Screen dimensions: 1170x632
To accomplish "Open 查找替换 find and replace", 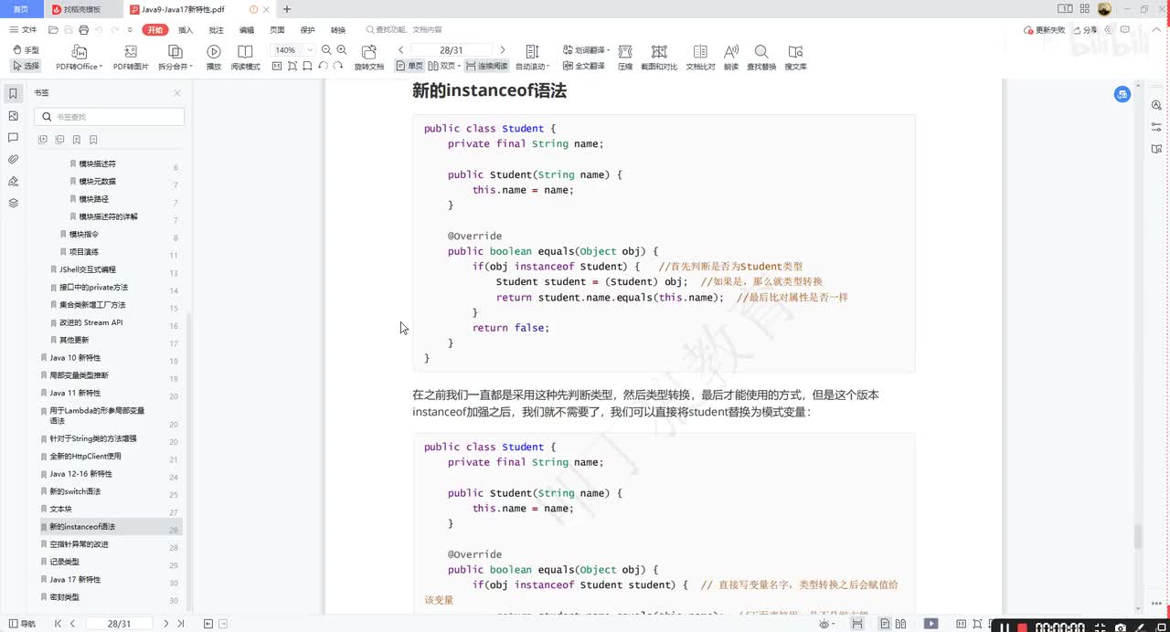I will (761, 57).
